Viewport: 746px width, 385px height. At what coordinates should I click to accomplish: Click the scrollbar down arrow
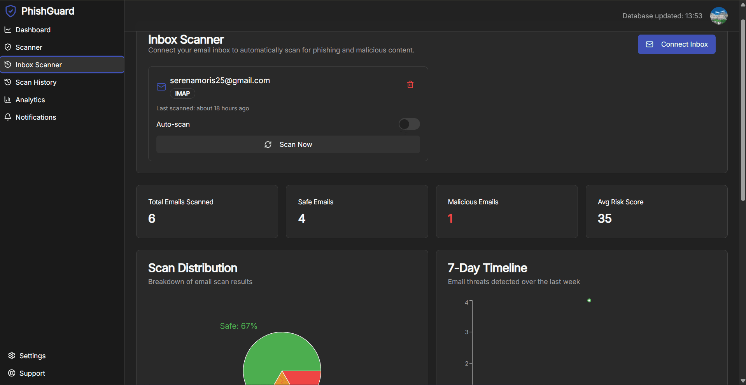(742, 380)
